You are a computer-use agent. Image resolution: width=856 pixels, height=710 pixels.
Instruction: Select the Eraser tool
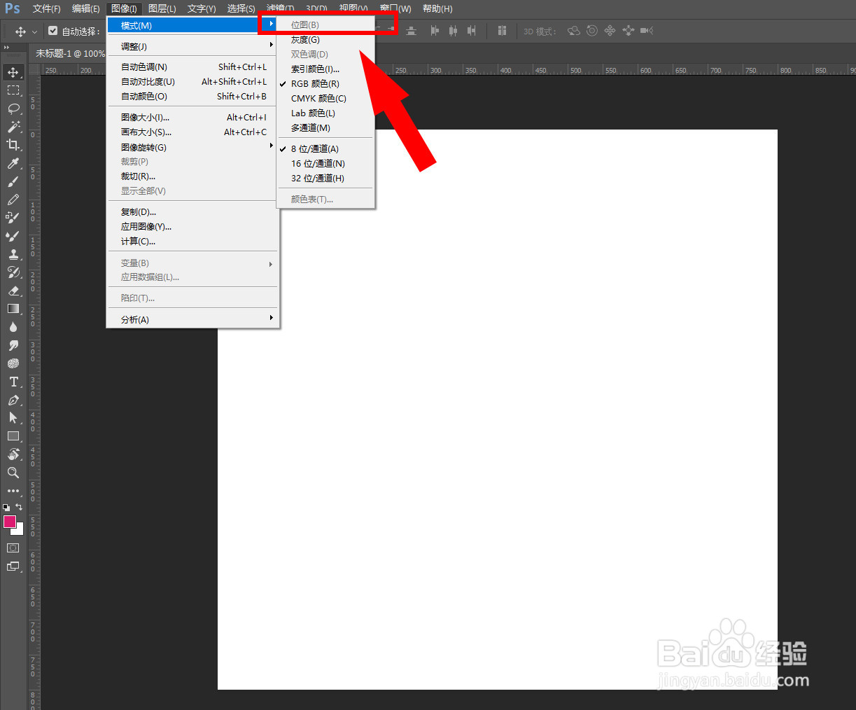[13, 291]
